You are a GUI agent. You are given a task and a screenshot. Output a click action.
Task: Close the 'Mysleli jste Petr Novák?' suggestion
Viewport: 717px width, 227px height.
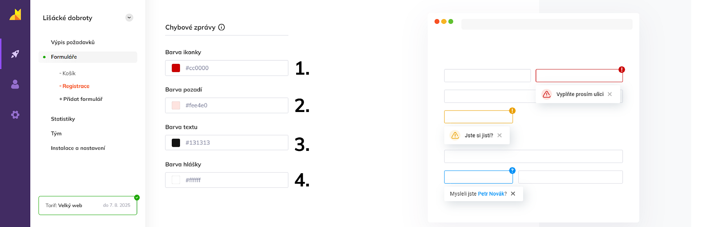click(513, 194)
